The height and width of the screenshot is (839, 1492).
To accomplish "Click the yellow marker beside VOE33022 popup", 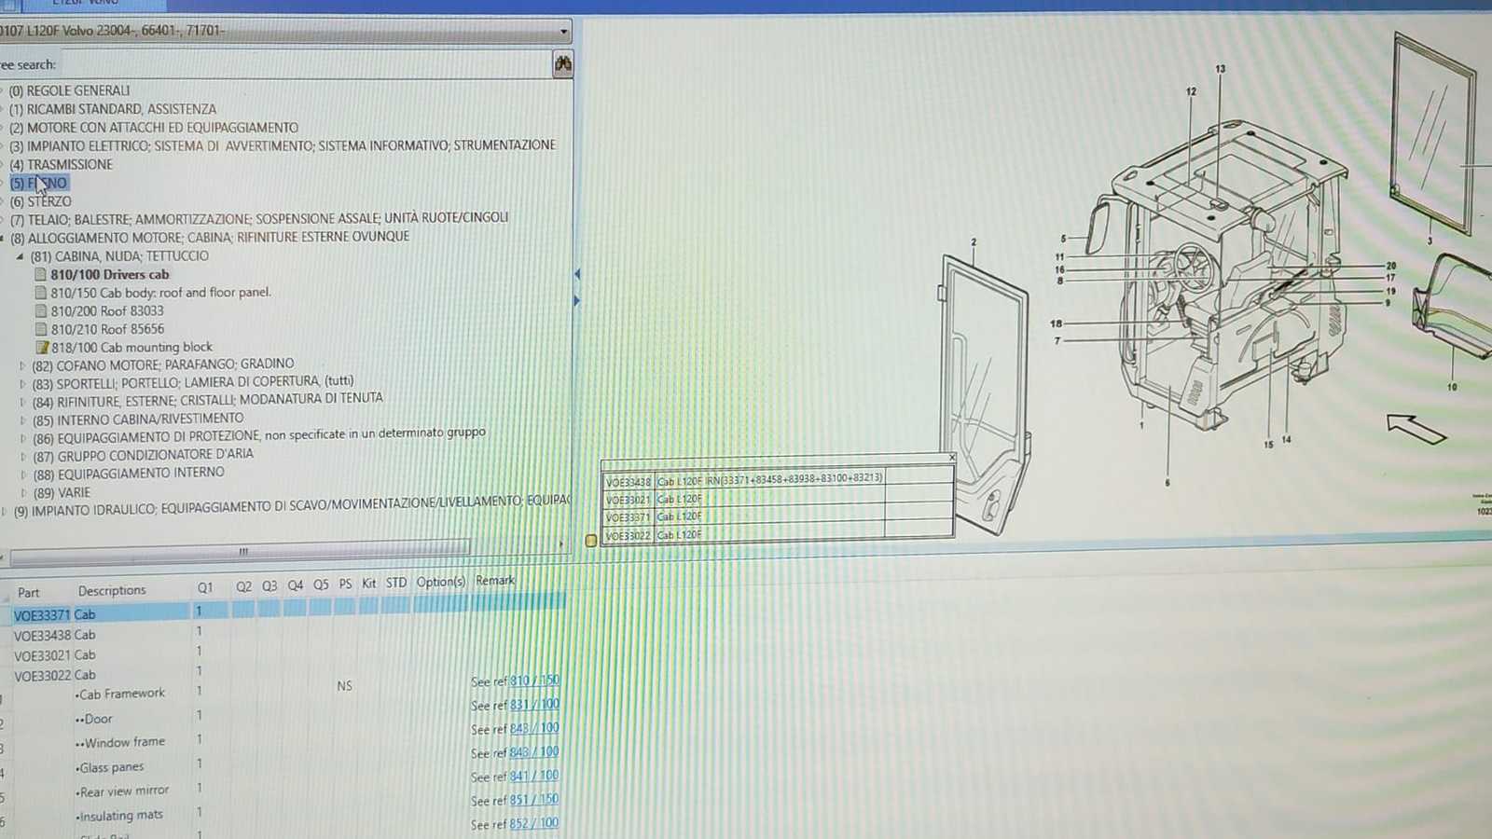I will 590,541.
